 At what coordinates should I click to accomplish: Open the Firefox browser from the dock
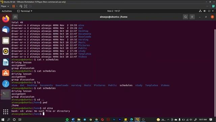click(6, 19)
